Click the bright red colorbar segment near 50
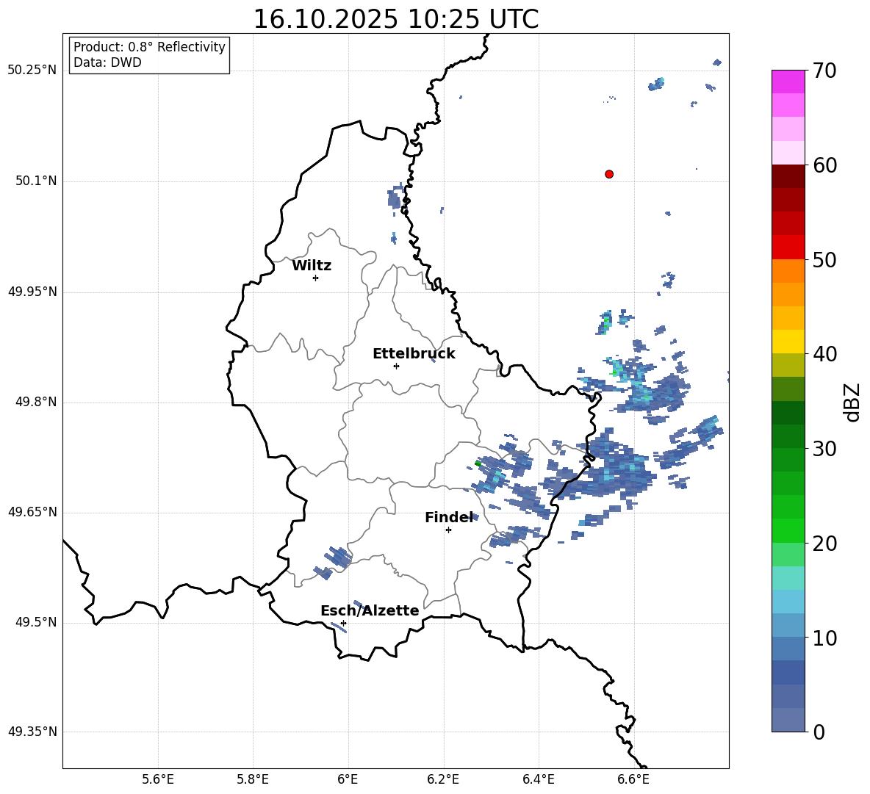870x794 pixels. pos(788,248)
